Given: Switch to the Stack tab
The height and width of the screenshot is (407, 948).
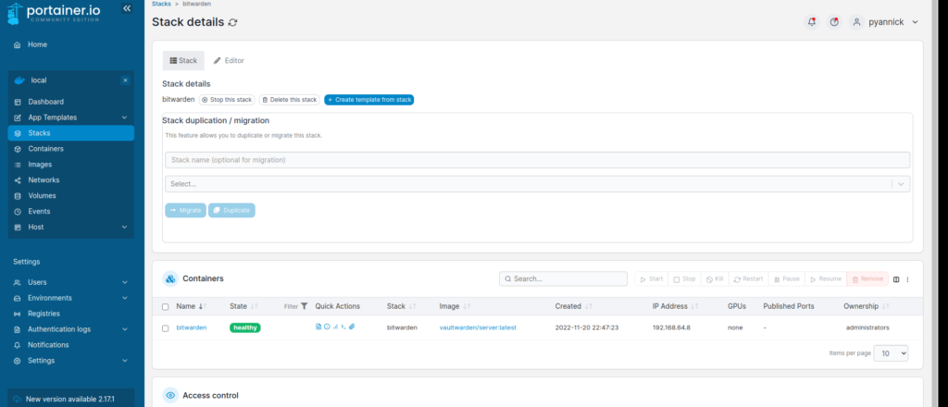Looking at the screenshot, I should click(183, 61).
